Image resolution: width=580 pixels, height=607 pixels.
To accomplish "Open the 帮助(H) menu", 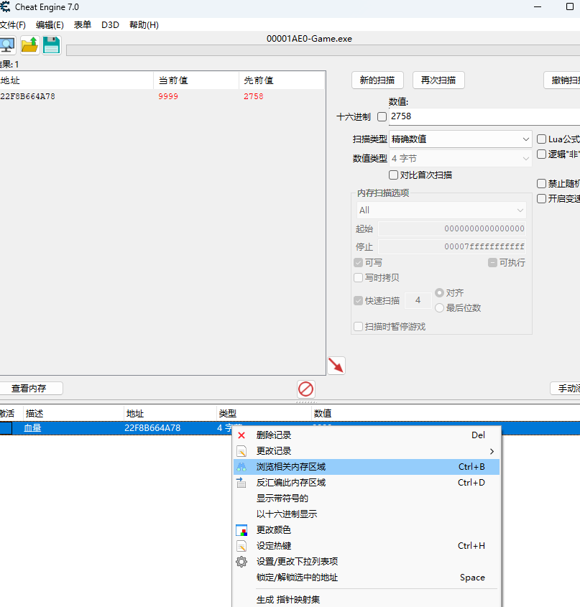I will point(144,25).
